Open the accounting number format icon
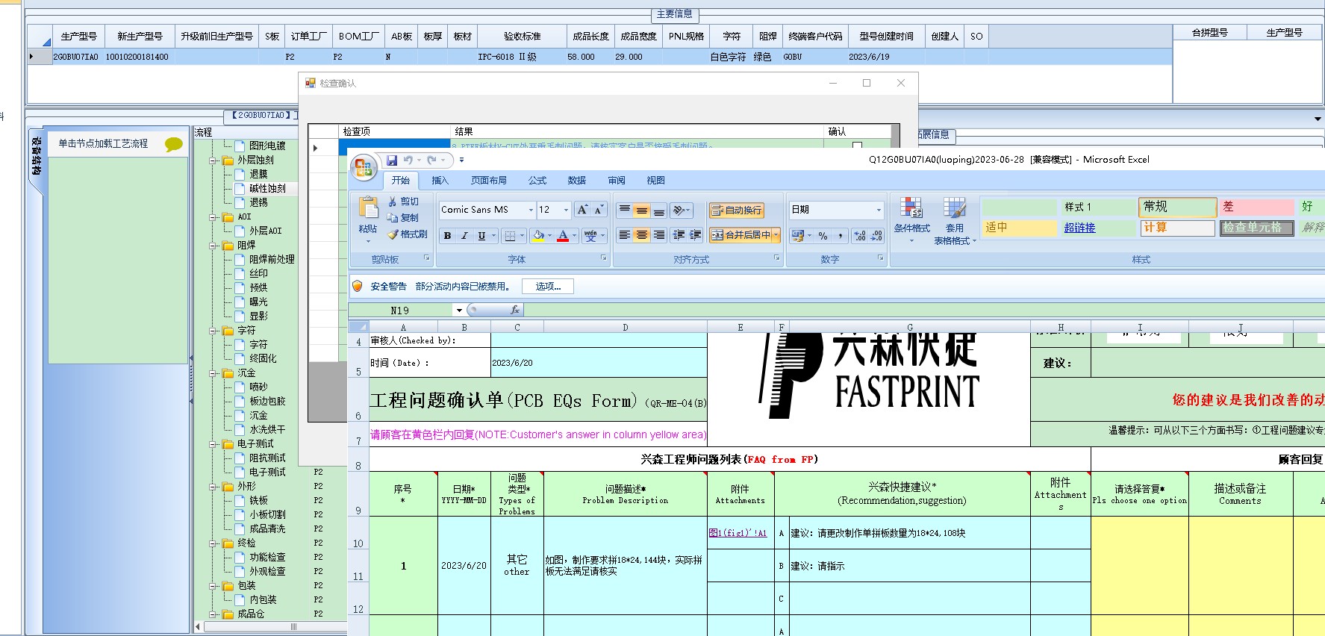Viewport: 1325px width, 636px height. 797,236
